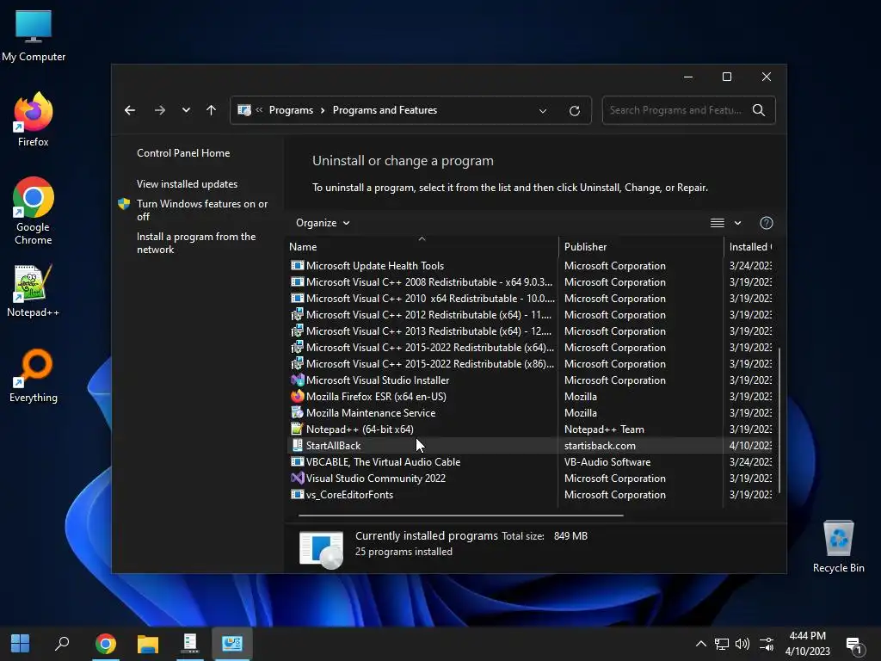Image resolution: width=881 pixels, height=661 pixels.
Task: Click the VBCABLE Virtual Audio Cable icon
Action: point(297,461)
